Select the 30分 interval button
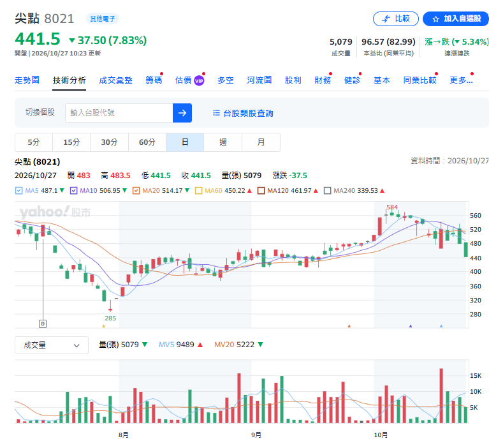 [x=109, y=142]
